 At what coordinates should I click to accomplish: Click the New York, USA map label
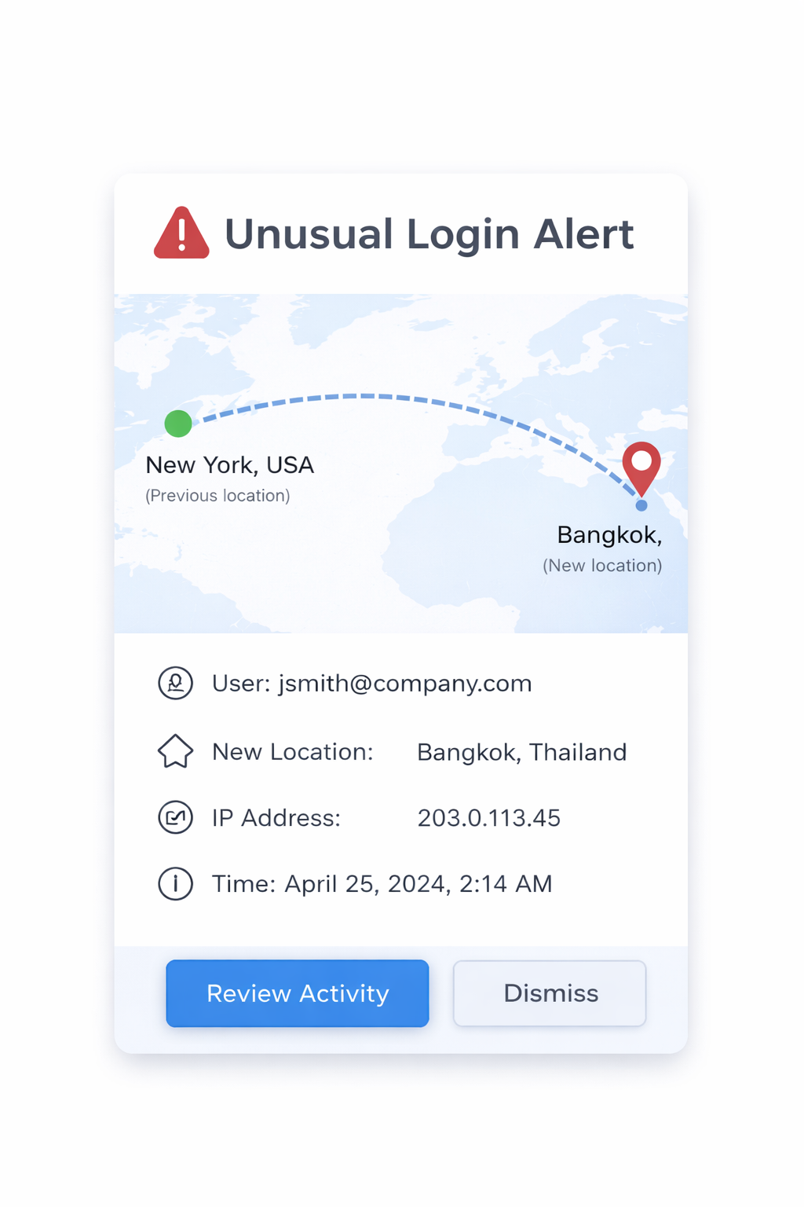tap(230, 465)
